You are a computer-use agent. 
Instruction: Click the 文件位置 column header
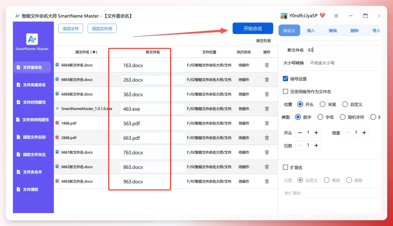209,52
